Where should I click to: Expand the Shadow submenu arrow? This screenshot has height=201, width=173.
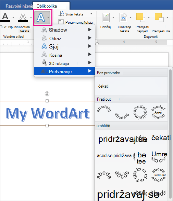[90, 30]
